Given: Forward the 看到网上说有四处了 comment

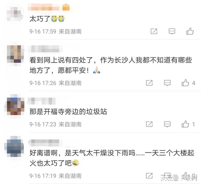Looking at the screenshot, I should pyautogui.click(x=149, y=83).
